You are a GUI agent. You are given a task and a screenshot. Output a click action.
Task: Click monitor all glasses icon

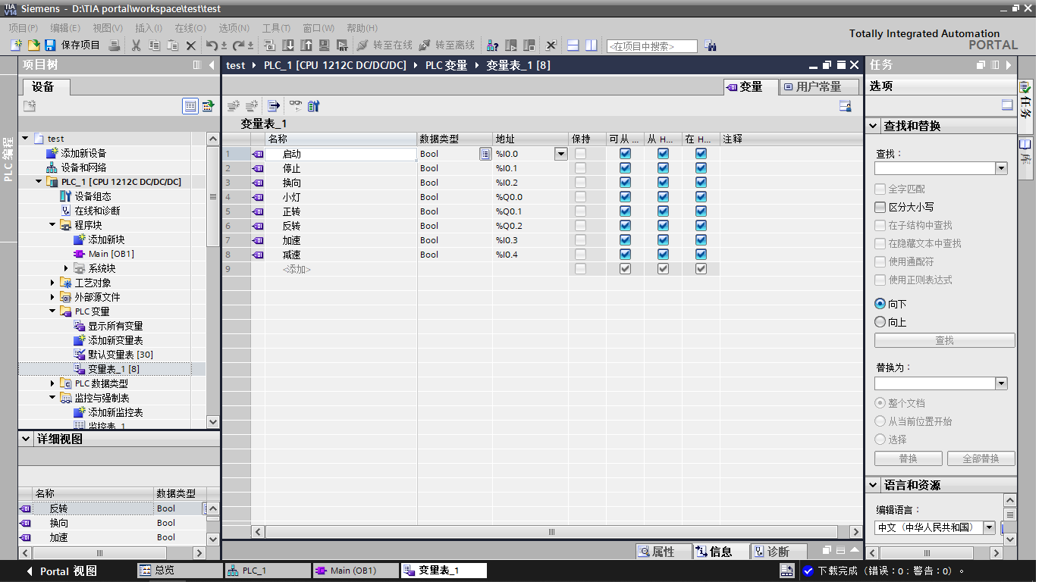coord(295,106)
